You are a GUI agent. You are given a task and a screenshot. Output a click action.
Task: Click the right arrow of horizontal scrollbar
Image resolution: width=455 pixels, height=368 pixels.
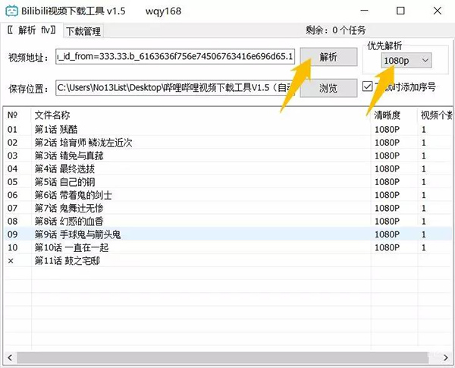click(x=446, y=357)
